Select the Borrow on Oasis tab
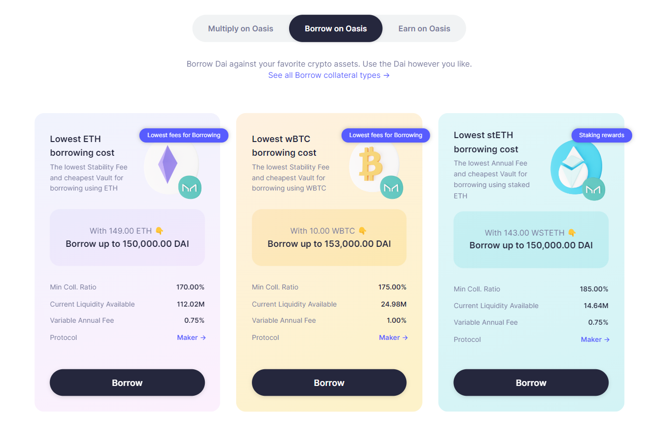Image resolution: width=663 pixels, height=431 pixels. (336, 28)
